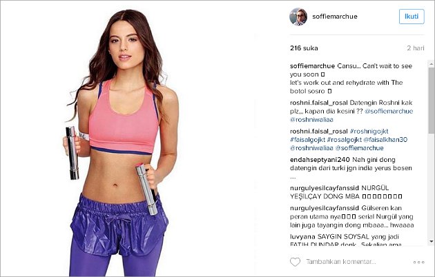The width and height of the screenshot is (435, 277).
Task: Click the scrollbar down arrow
Action: click(431, 241)
